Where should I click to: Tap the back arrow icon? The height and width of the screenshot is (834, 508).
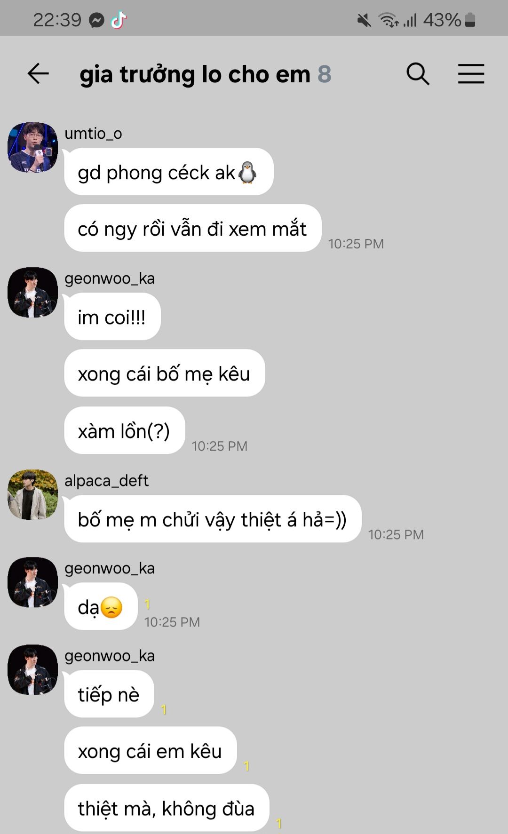(x=38, y=74)
